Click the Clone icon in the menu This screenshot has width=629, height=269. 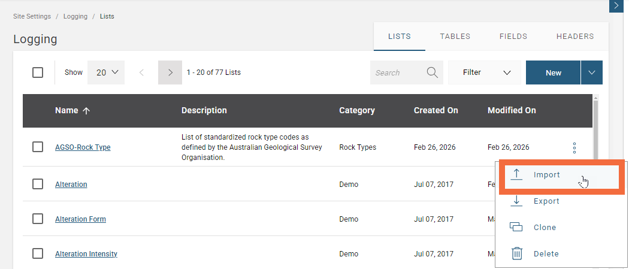coord(516,228)
